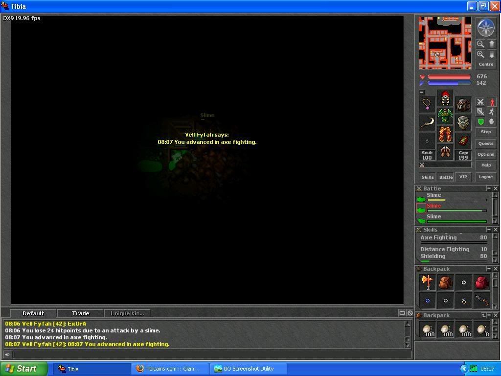Viewport: 501px width, 376px height.
Task: Click the chat message input field
Action: (x=212, y=354)
